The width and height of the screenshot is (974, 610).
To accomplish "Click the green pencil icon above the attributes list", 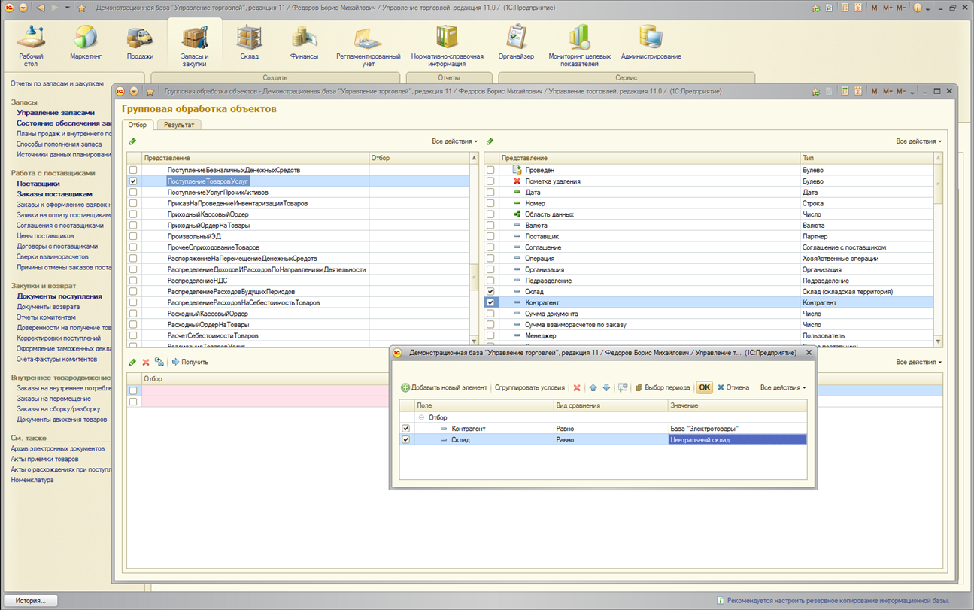I will tap(490, 141).
